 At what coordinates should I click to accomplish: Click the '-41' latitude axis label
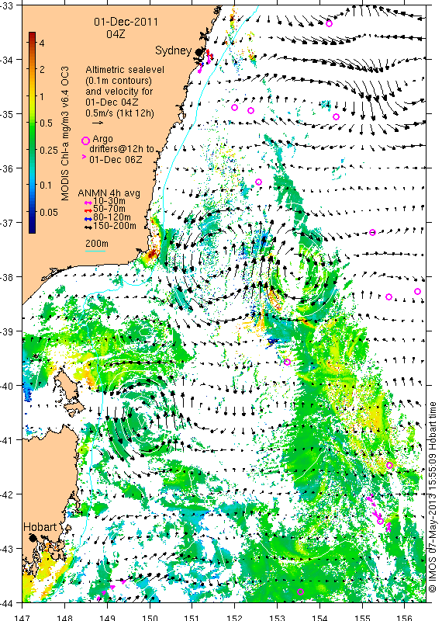coord(7,440)
